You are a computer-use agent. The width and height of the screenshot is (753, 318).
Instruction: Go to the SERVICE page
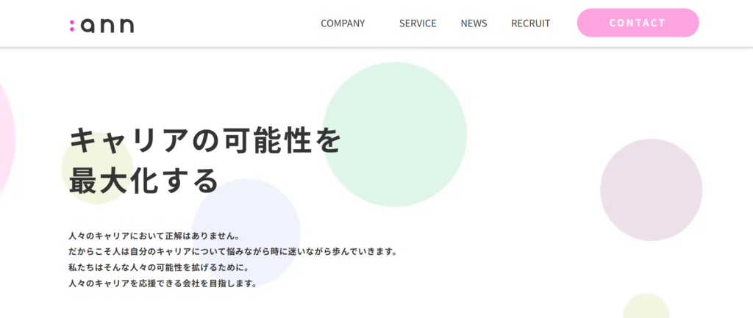(418, 24)
